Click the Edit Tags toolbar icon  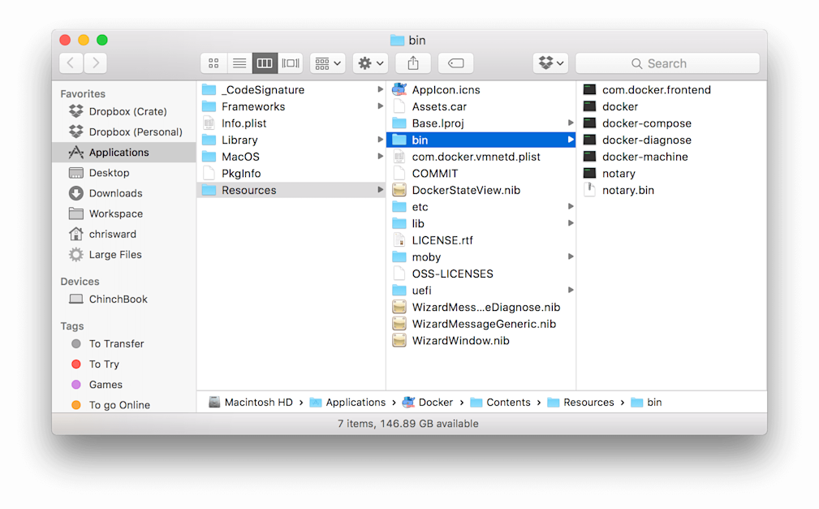[x=455, y=63]
